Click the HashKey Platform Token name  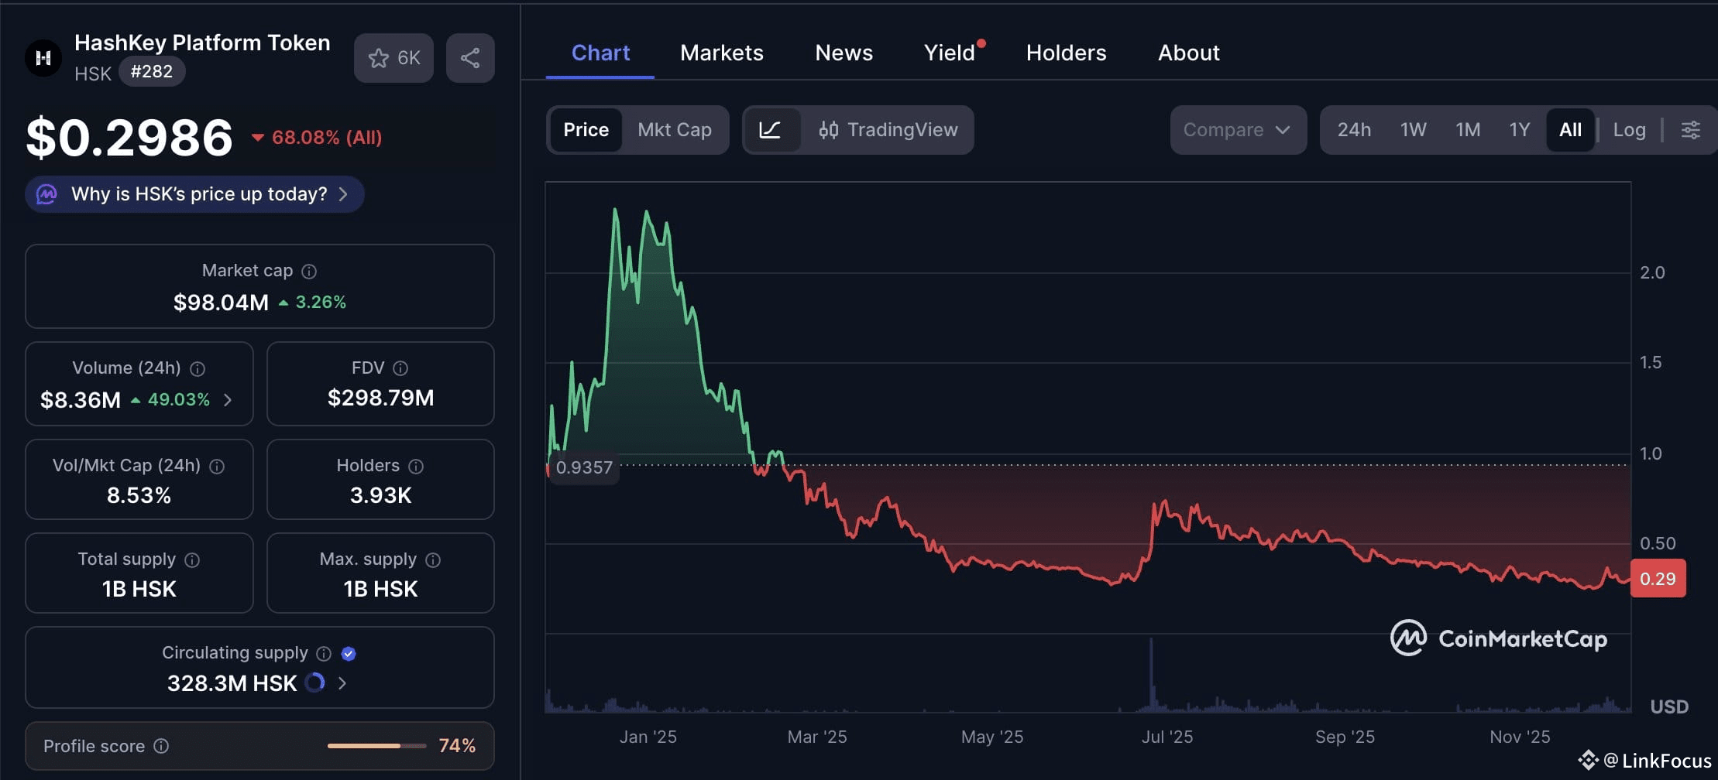tap(202, 43)
